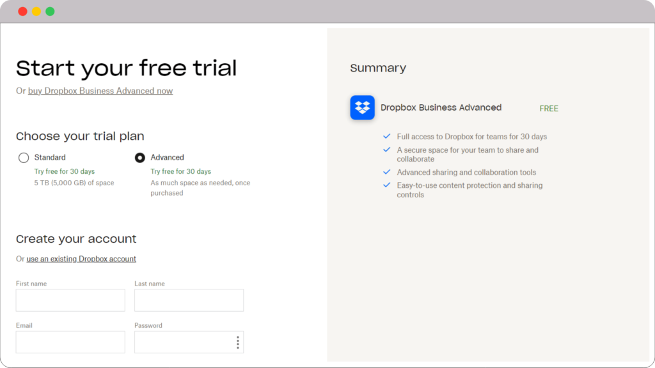Click checkmark next to "A secure space for your team"
This screenshot has height=368, width=655.
pyautogui.click(x=386, y=149)
